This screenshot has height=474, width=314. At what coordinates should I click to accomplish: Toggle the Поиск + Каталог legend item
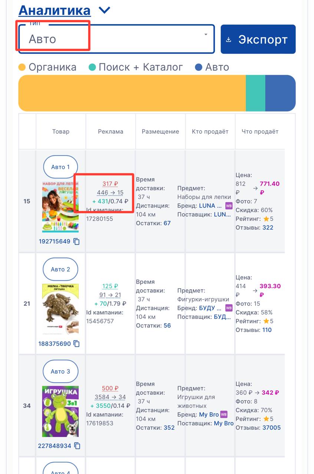point(136,67)
